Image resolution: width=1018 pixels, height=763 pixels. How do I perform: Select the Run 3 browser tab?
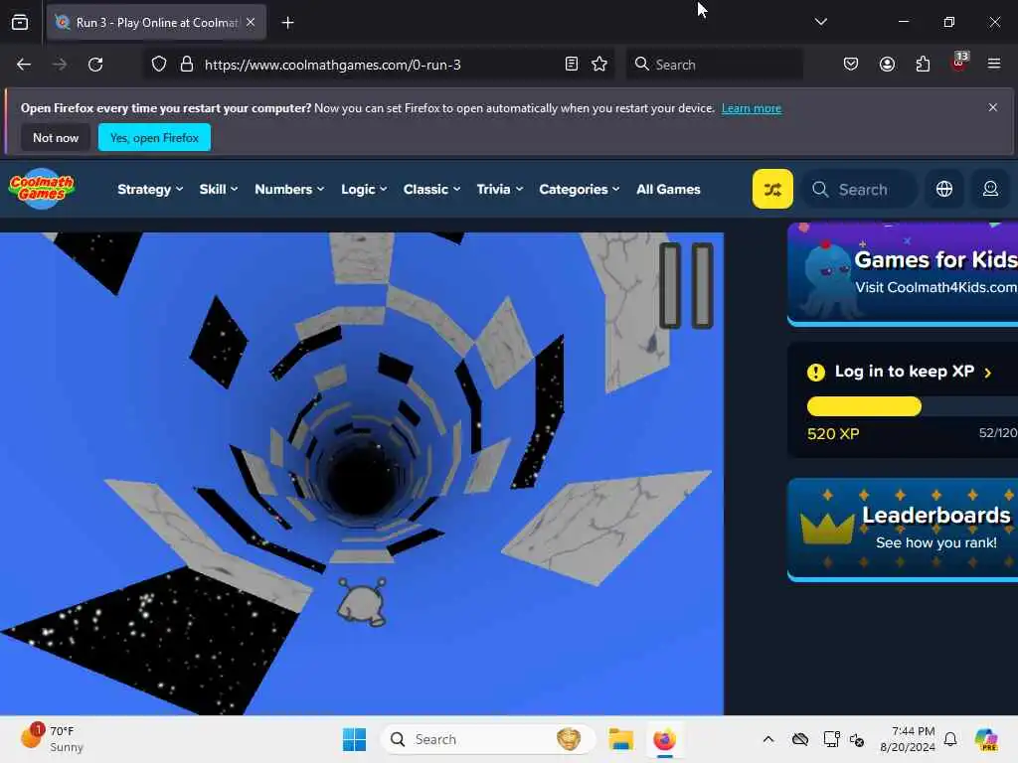pos(156,22)
